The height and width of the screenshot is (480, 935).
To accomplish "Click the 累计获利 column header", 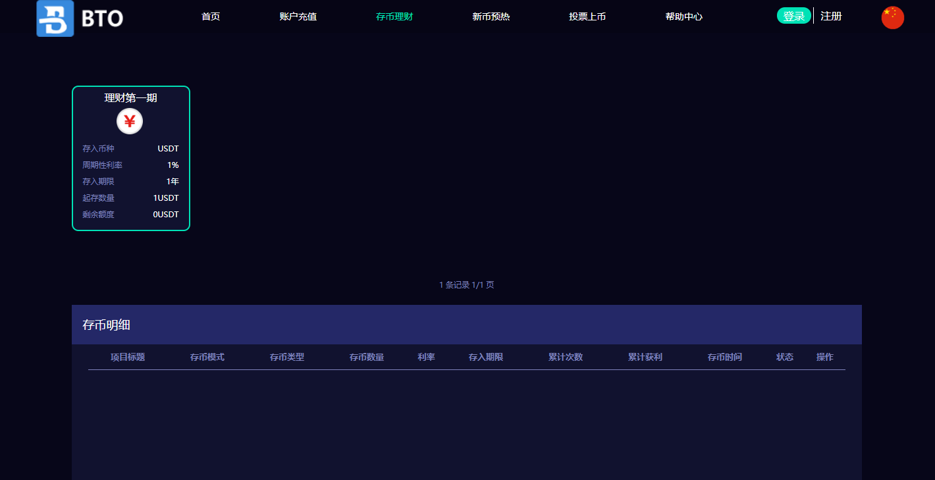I will coord(645,357).
